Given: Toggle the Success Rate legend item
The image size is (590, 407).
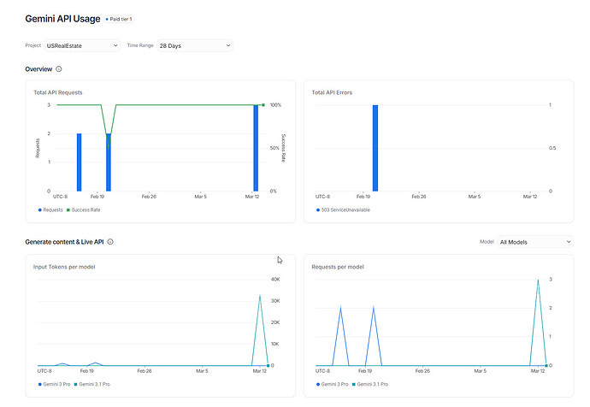Looking at the screenshot, I should click(84, 209).
